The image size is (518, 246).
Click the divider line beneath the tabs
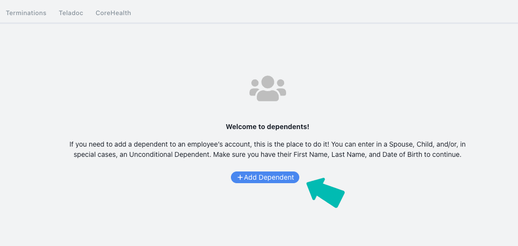point(259,23)
